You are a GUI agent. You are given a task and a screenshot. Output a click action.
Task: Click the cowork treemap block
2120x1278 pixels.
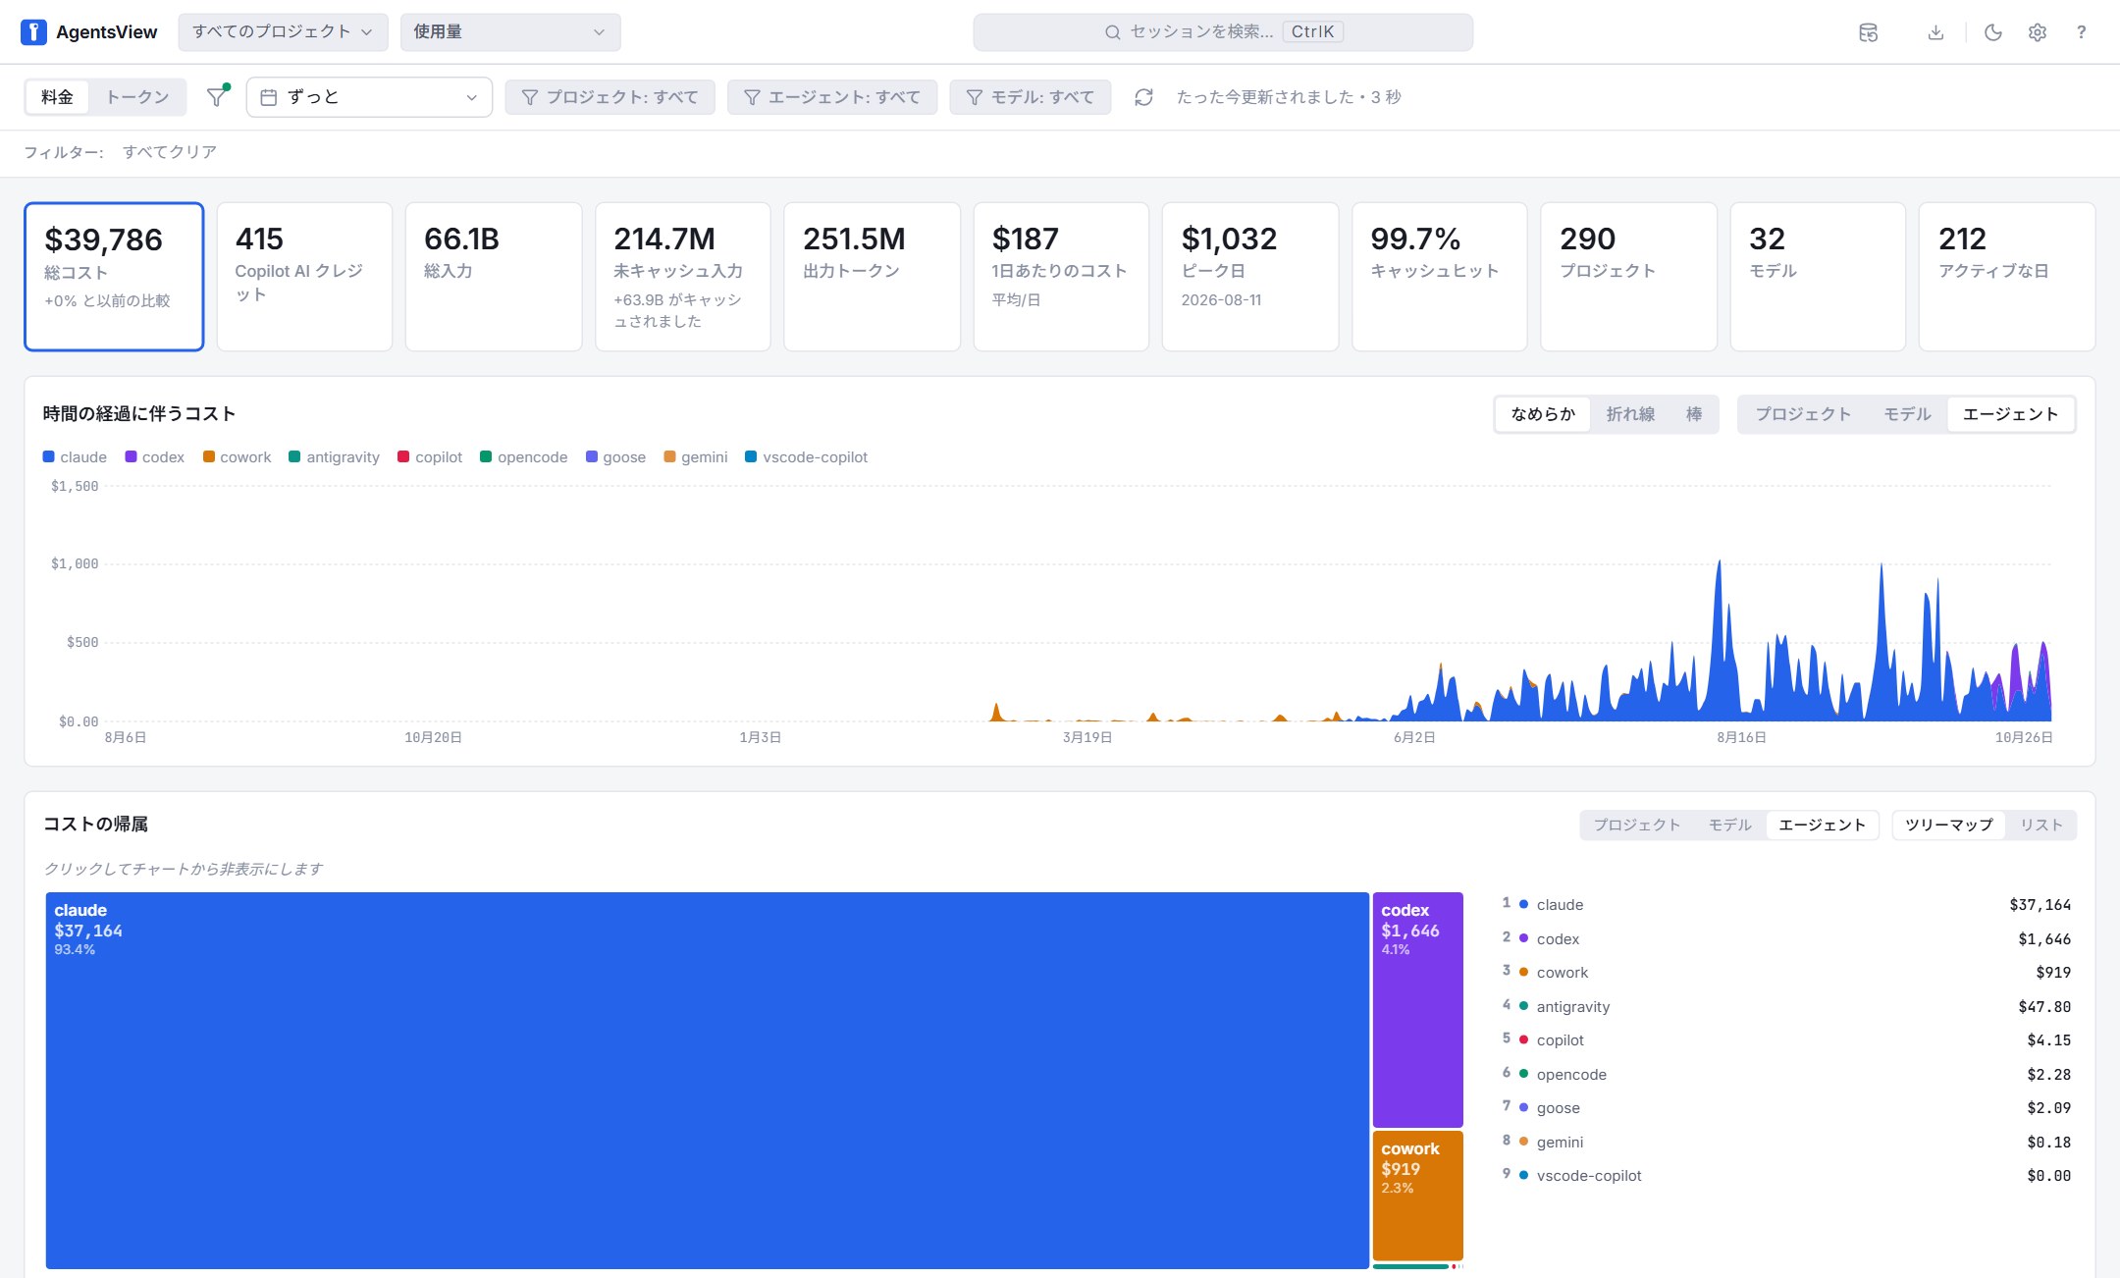(x=1417, y=1195)
